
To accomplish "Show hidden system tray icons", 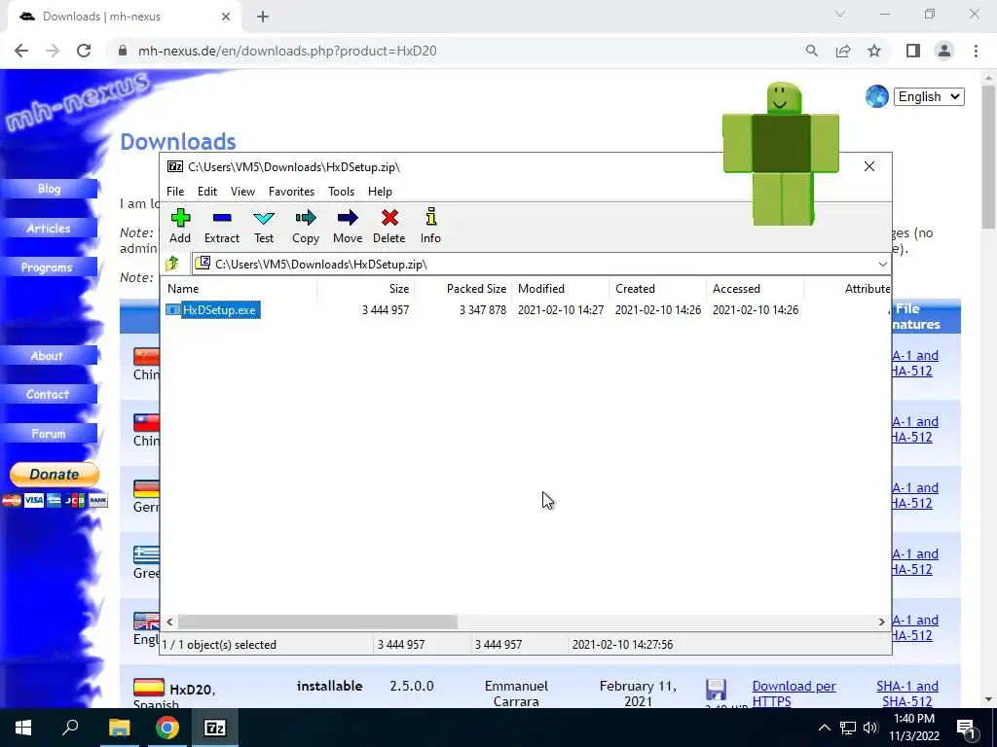I will (824, 728).
